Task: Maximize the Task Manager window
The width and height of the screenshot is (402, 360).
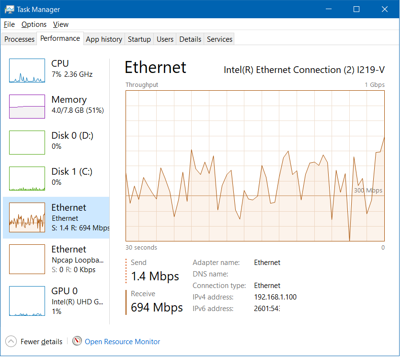Action: click(356, 9)
